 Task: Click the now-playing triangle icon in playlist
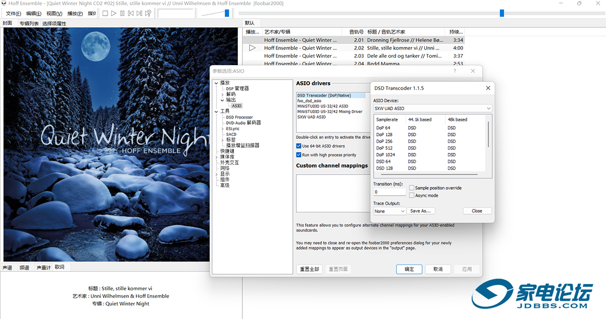pyautogui.click(x=252, y=48)
